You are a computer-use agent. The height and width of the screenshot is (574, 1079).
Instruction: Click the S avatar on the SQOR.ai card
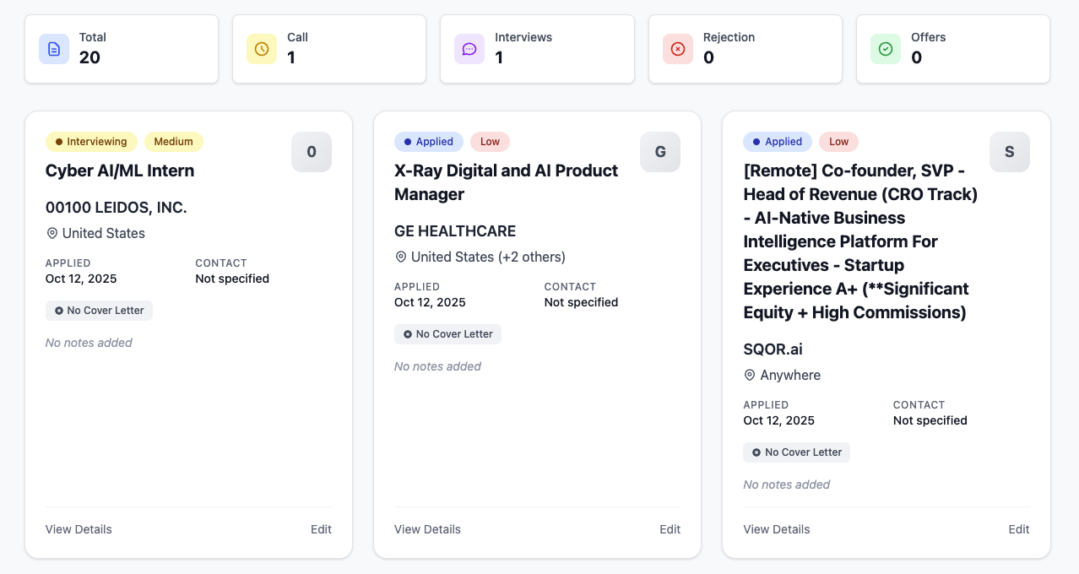coord(1009,152)
